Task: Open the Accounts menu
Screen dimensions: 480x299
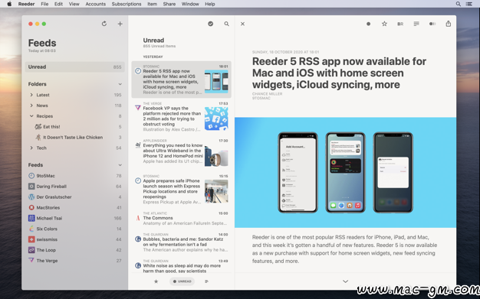Action: [96, 4]
